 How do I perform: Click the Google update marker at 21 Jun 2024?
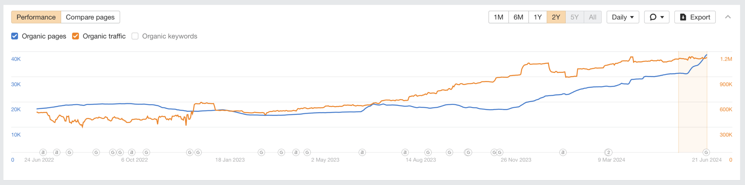706,152
